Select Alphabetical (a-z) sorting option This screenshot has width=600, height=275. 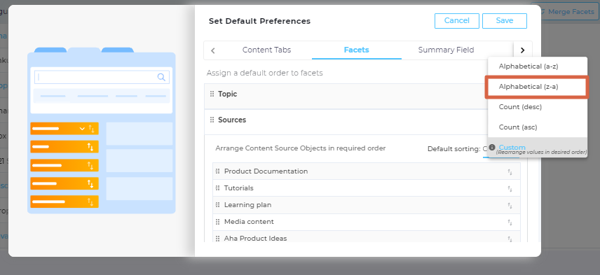click(529, 66)
